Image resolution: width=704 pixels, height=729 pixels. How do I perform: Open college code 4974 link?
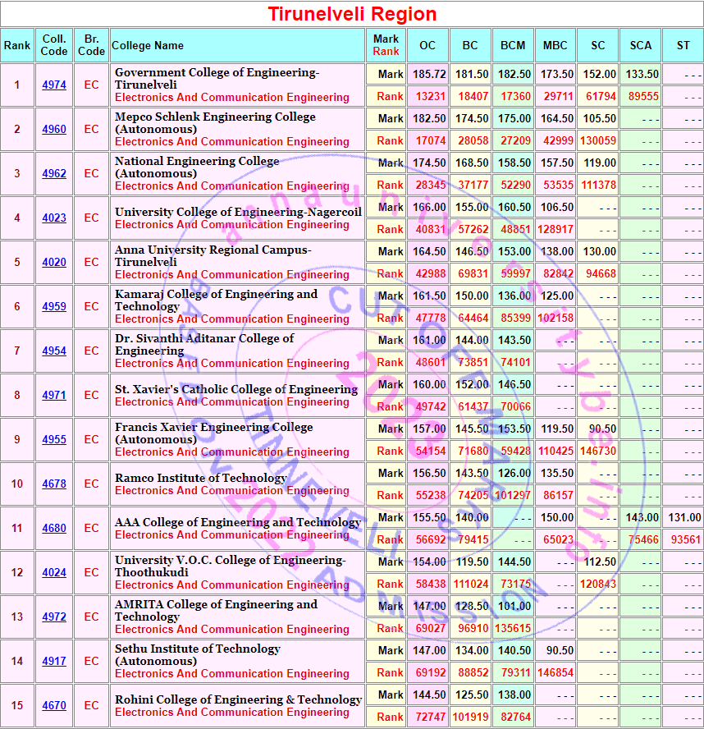pos(54,85)
